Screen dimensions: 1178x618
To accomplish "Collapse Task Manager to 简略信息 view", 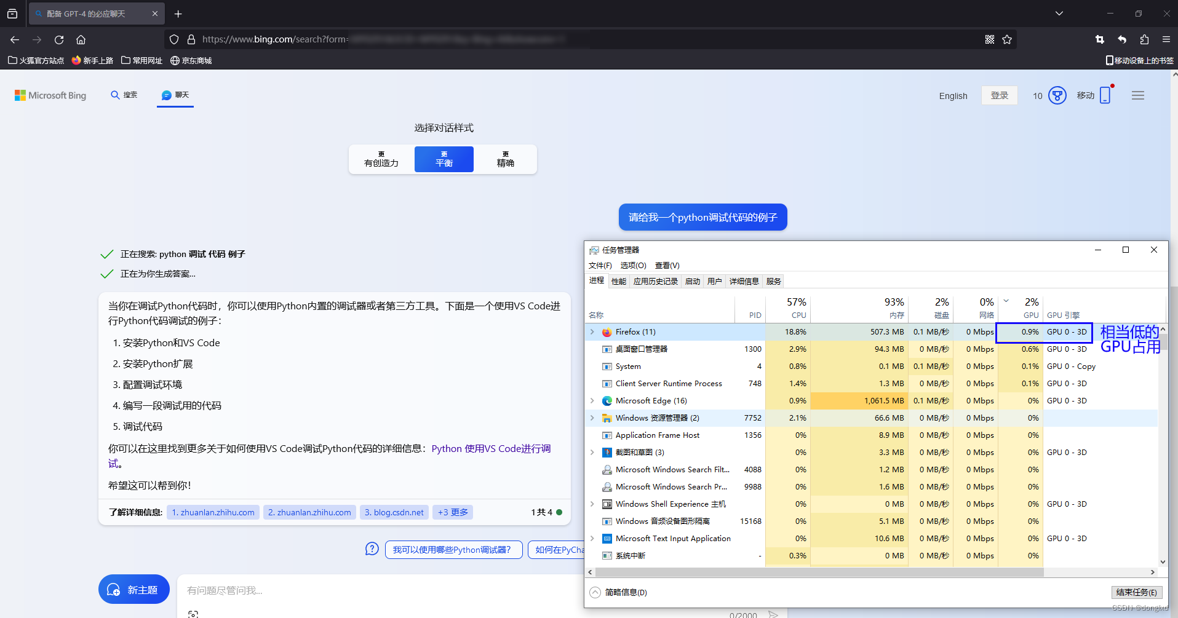I will pyautogui.click(x=619, y=593).
